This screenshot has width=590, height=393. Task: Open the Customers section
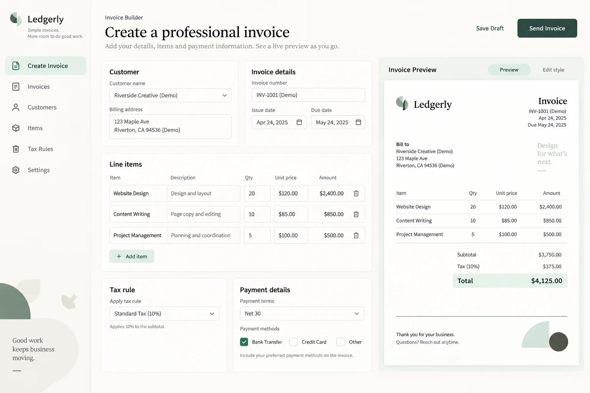tap(45, 107)
